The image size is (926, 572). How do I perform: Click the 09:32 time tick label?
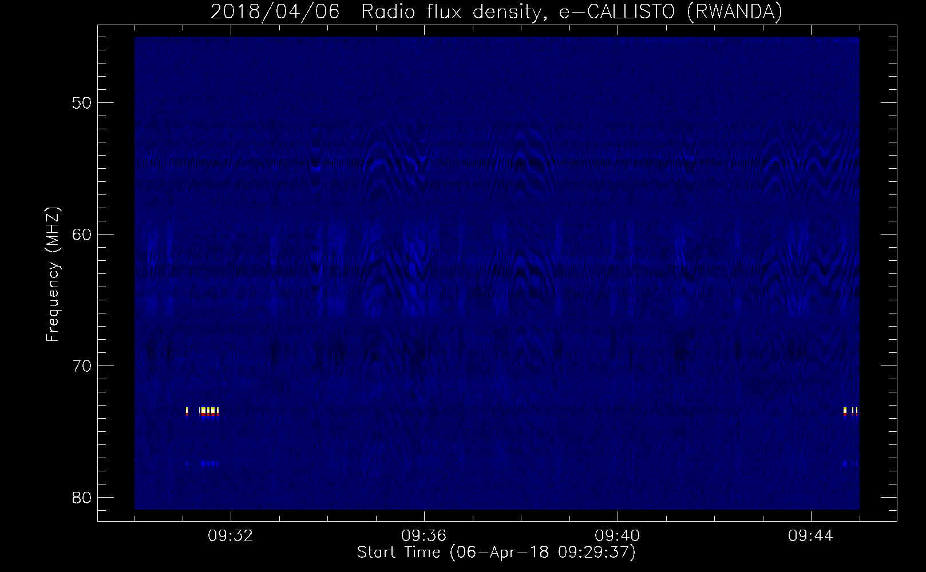231,536
